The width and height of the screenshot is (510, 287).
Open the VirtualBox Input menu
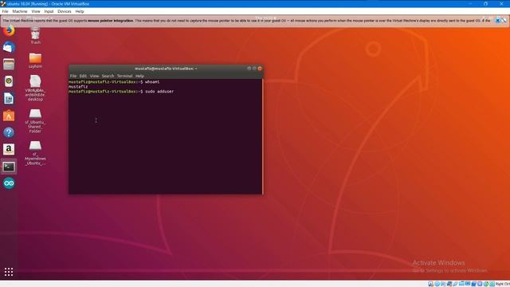(49, 11)
